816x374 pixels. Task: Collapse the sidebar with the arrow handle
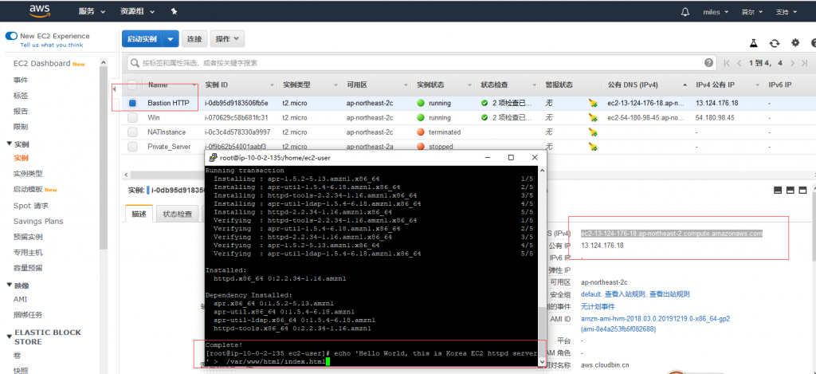(x=115, y=89)
